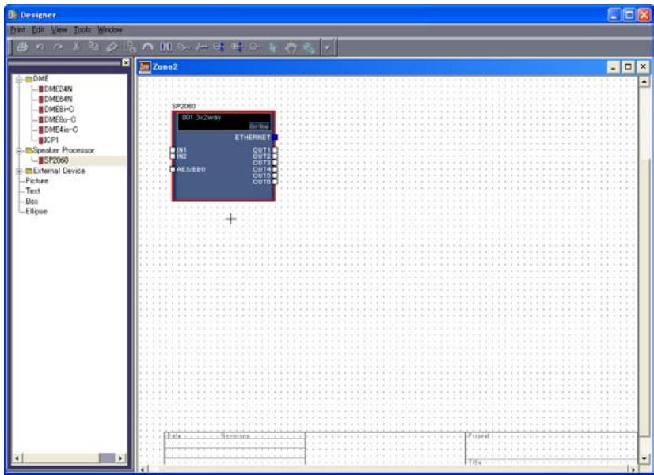
Task: Select the Box tree item
Action: pyautogui.click(x=32, y=201)
